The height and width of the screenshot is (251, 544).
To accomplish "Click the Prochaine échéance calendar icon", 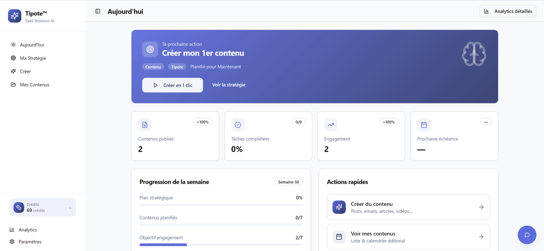I will coord(424,124).
